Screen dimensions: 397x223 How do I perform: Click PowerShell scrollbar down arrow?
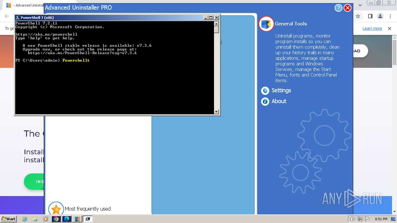pos(216,112)
